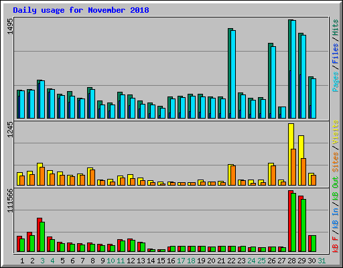The width and height of the screenshot is (343, 268).
Task: Click the 'kB Out' legend label
Action: pos(336,188)
